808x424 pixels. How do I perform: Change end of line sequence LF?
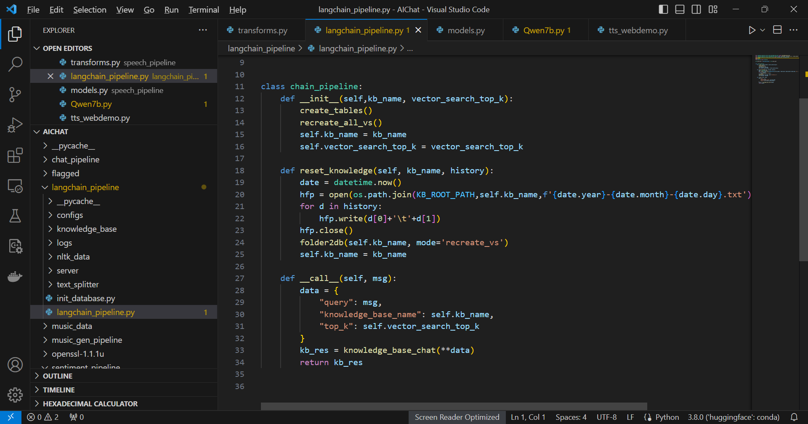[x=630, y=417]
